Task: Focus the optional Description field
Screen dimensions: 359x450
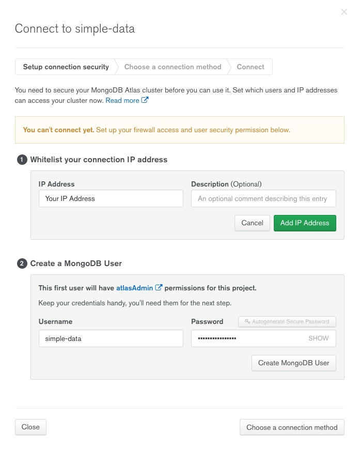Action: pos(263,198)
